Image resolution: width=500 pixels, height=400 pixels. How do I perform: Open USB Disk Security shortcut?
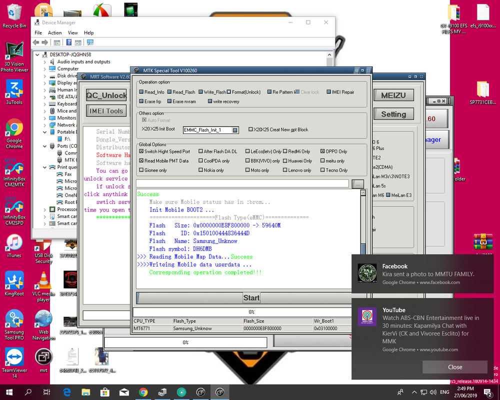point(43,252)
